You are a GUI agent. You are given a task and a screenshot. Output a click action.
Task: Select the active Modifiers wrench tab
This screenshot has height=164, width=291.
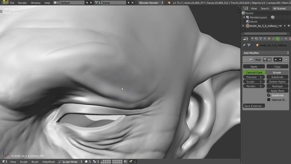tap(278, 39)
